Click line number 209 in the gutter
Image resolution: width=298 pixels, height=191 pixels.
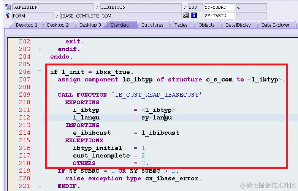click(x=24, y=95)
